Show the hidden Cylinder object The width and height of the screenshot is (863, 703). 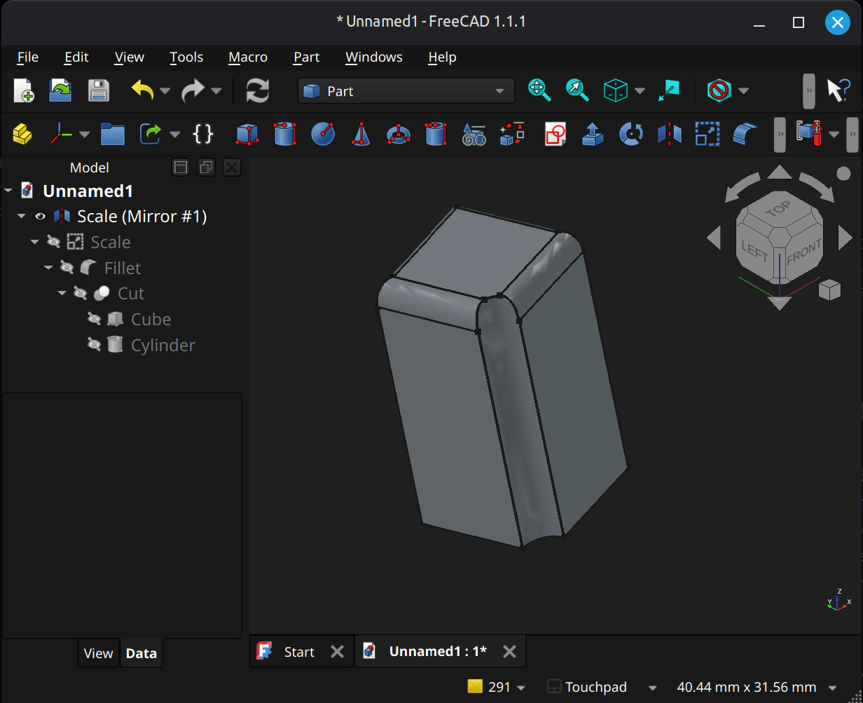click(x=94, y=345)
